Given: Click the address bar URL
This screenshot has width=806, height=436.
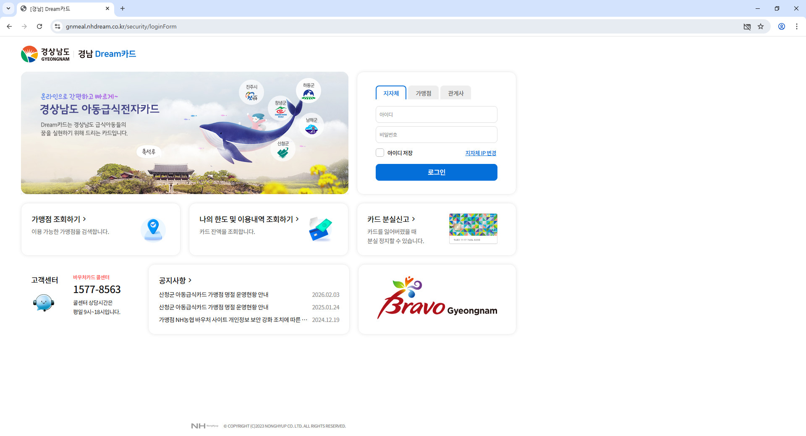Looking at the screenshot, I should coord(121,26).
